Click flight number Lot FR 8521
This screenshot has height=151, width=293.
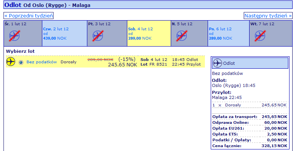[154, 65]
